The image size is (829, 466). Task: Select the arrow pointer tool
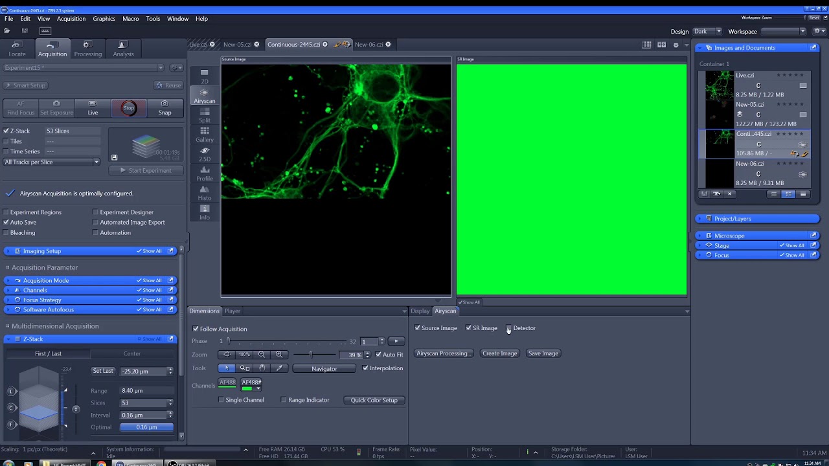[x=227, y=368]
